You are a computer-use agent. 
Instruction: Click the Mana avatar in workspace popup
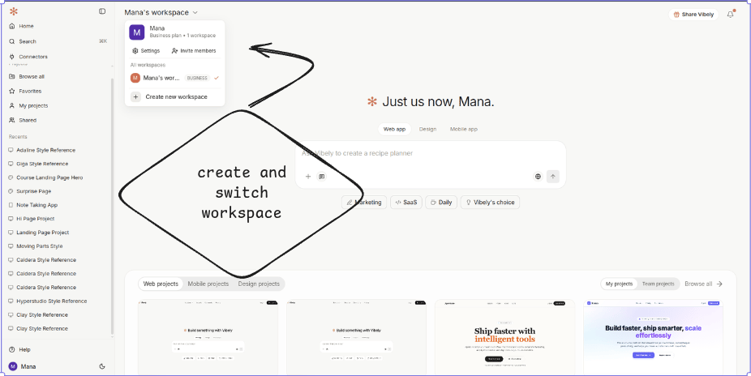click(137, 32)
